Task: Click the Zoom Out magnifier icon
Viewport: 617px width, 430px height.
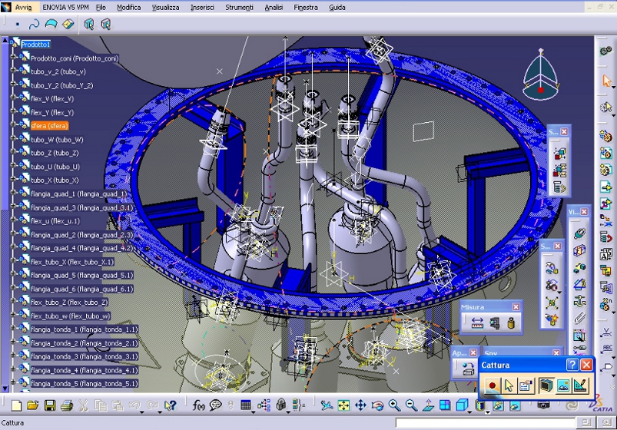Action: point(411,405)
